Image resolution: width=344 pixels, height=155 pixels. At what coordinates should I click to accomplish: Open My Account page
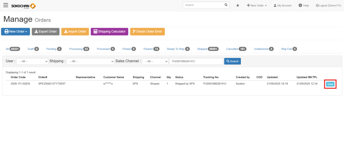(x=283, y=6)
